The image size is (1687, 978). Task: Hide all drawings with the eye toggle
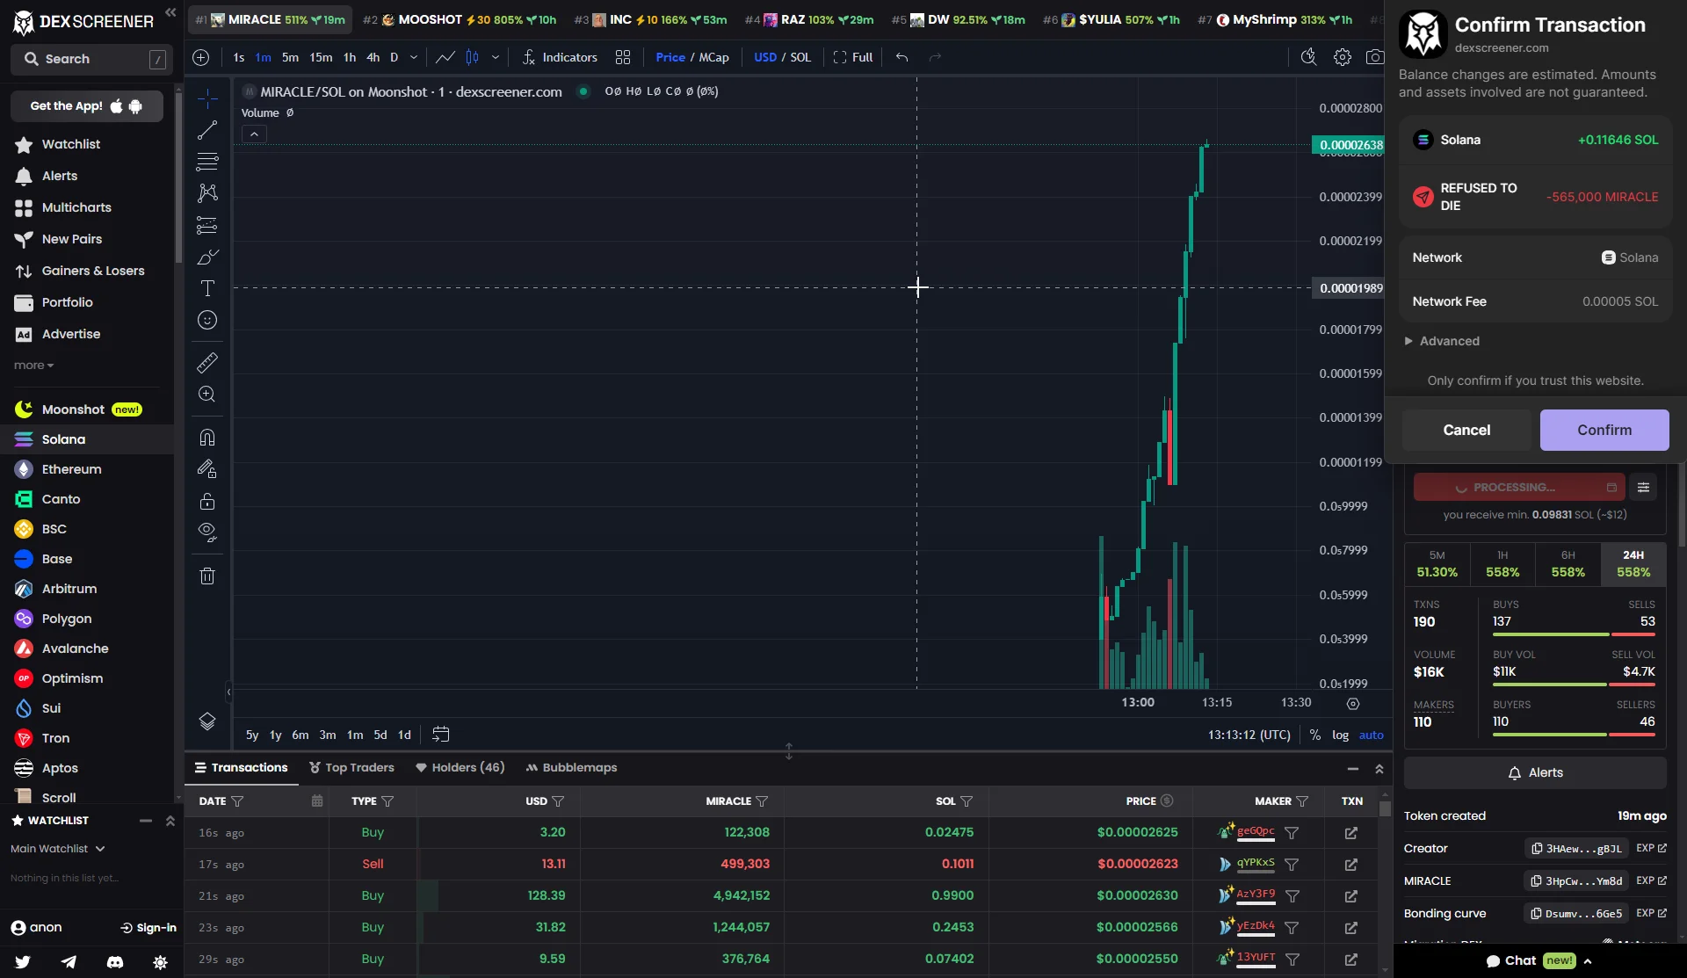click(207, 532)
